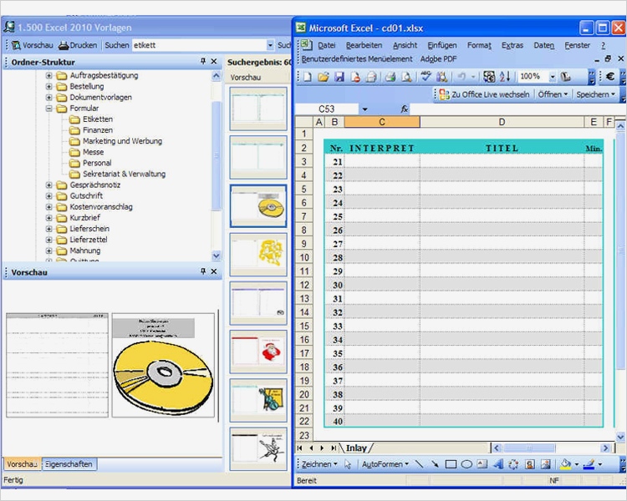Open the Datei menu in Excel
Screen dimensions: 627x501
point(326,45)
